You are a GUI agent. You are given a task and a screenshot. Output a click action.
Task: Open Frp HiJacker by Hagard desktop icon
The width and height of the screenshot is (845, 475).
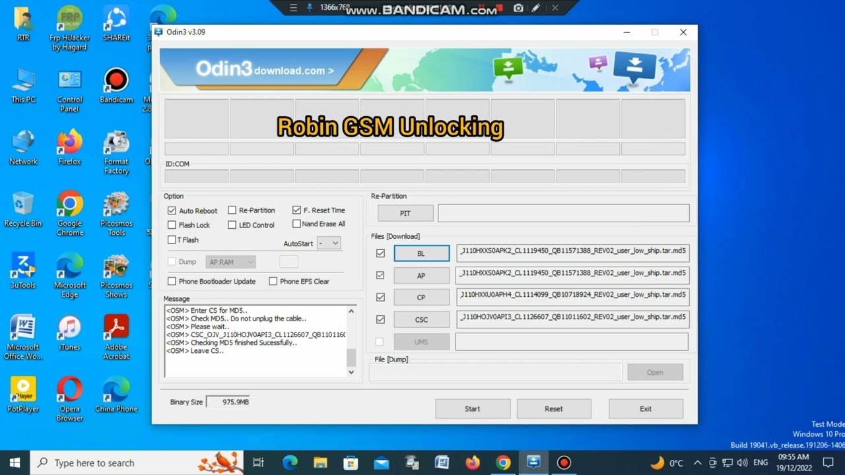tap(69, 28)
